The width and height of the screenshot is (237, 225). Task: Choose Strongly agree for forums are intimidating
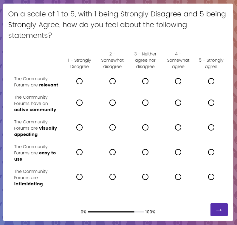point(211,177)
